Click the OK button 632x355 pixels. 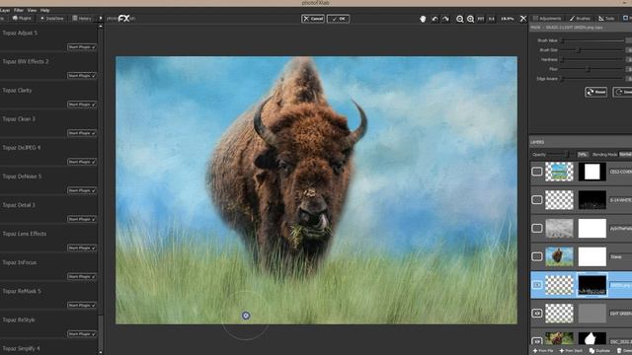point(338,19)
